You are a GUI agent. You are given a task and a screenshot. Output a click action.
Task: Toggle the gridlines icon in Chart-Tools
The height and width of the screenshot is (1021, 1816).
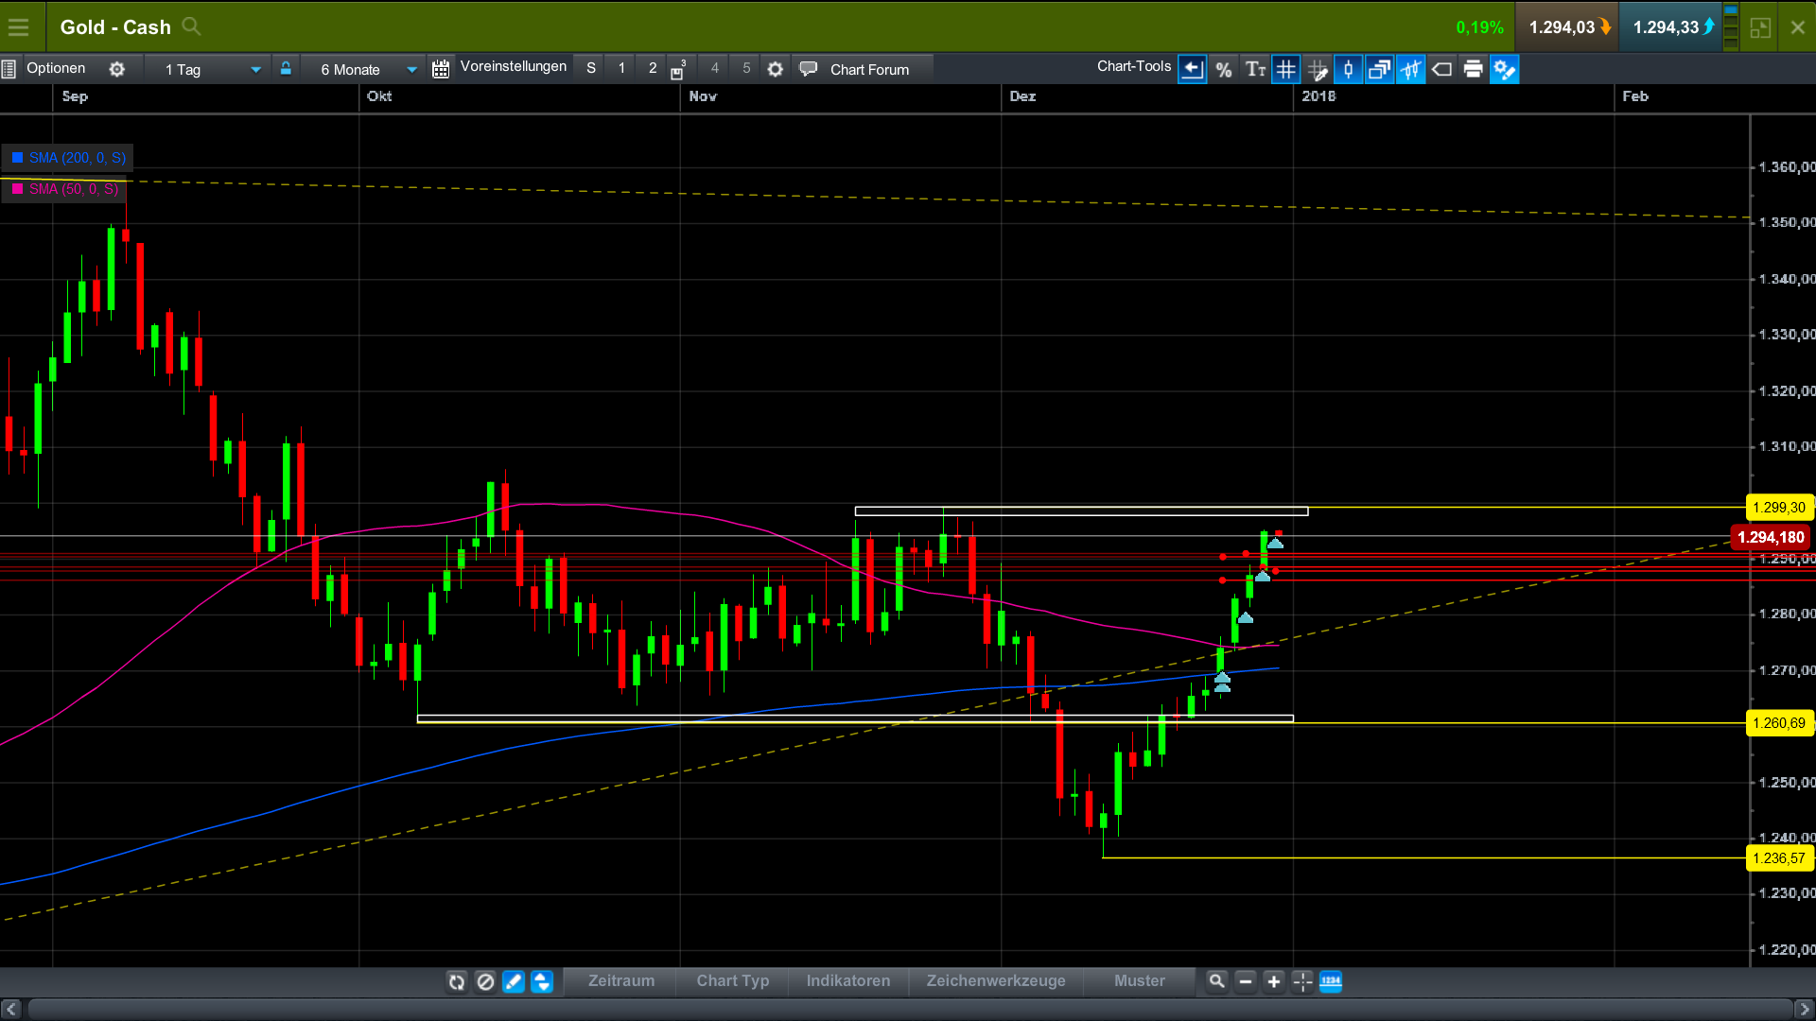pos(1286,68)
